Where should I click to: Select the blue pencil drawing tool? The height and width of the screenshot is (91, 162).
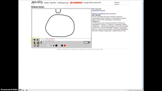point(35,45)
